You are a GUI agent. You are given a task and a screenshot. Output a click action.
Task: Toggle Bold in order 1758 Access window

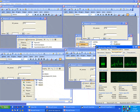point(31,59)
